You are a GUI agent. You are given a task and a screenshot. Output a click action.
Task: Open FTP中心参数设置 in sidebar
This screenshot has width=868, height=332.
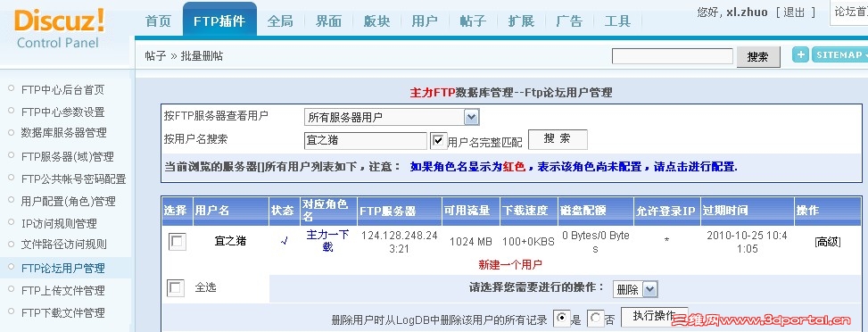62,112
